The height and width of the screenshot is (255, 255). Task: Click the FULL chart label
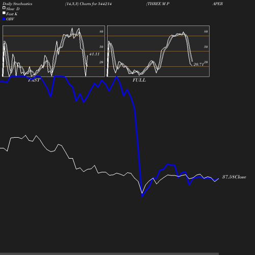139,80
